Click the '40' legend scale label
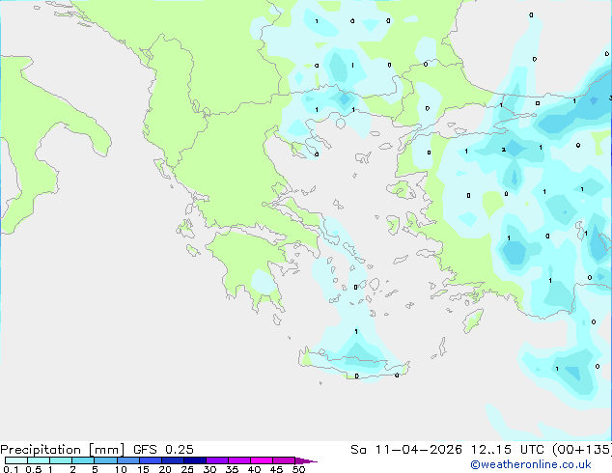 pyautogui.click(x=255, y=469)
